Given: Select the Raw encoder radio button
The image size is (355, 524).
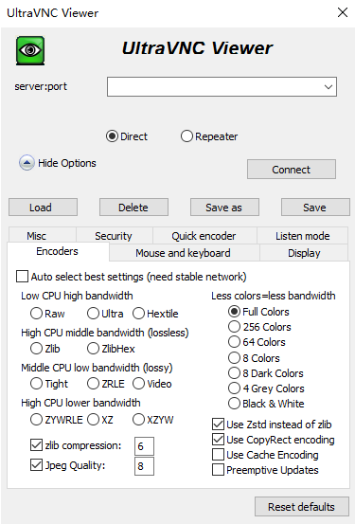Looking at the screenshot, I should pyautogui.click(x=36, y=314).
